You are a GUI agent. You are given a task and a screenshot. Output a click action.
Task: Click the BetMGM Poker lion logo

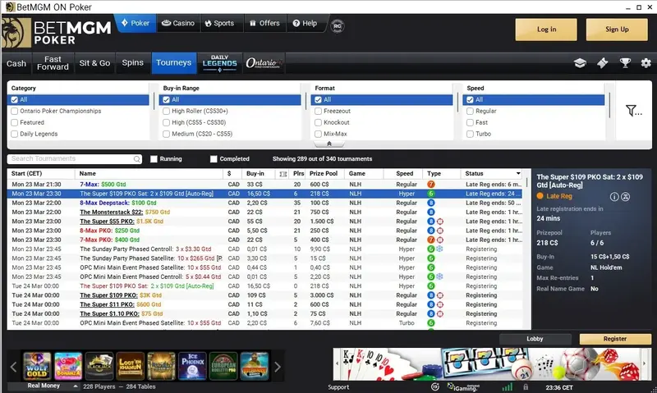click(16, 33)
